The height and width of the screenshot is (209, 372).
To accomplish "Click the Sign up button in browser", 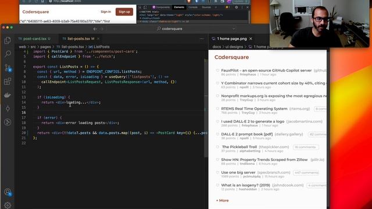I will pyautogui.click(x=124, y=12).
